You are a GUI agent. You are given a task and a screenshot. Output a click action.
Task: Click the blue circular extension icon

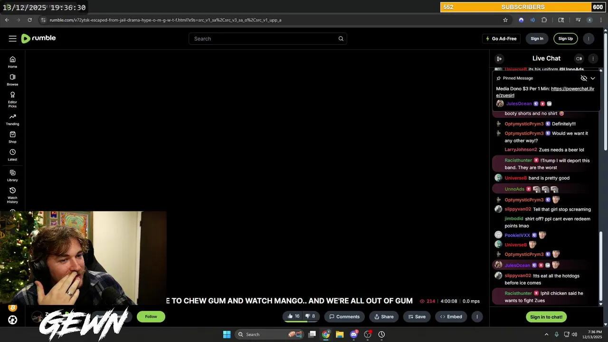pyautogui.click(x=521, y=20)
